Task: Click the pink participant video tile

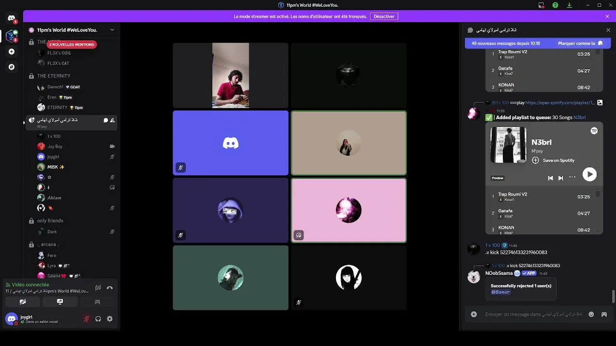Action: coord(348,210)
